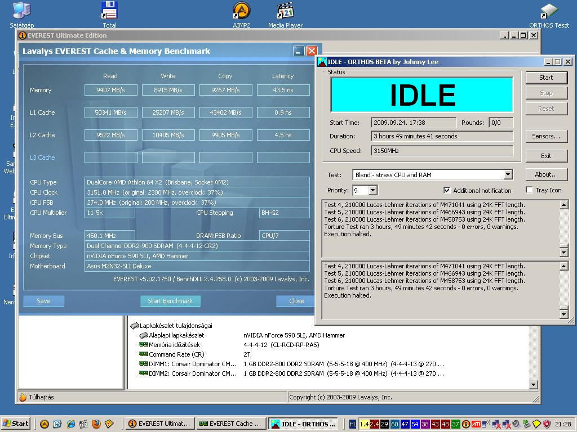Click the Exit button in ORTHOS
This screenshot has width=577, height=432.
point(546,156)
